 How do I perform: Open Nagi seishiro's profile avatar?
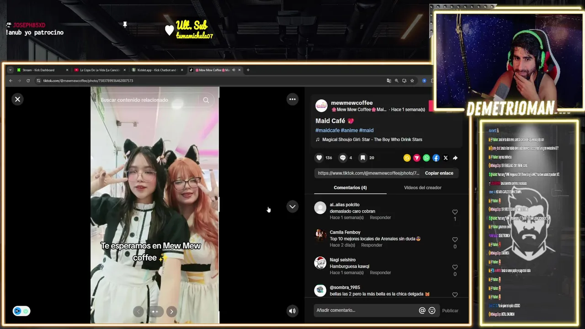point(320,263)
